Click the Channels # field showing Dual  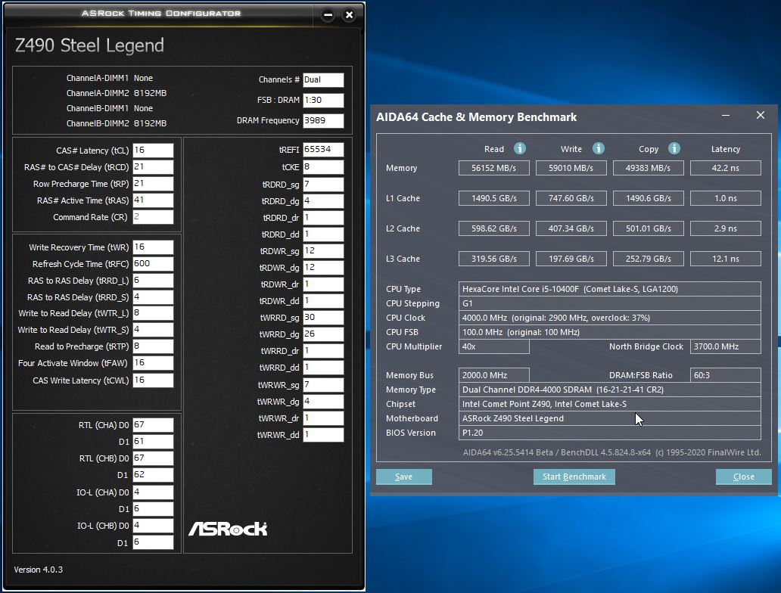tap(323, 79)
